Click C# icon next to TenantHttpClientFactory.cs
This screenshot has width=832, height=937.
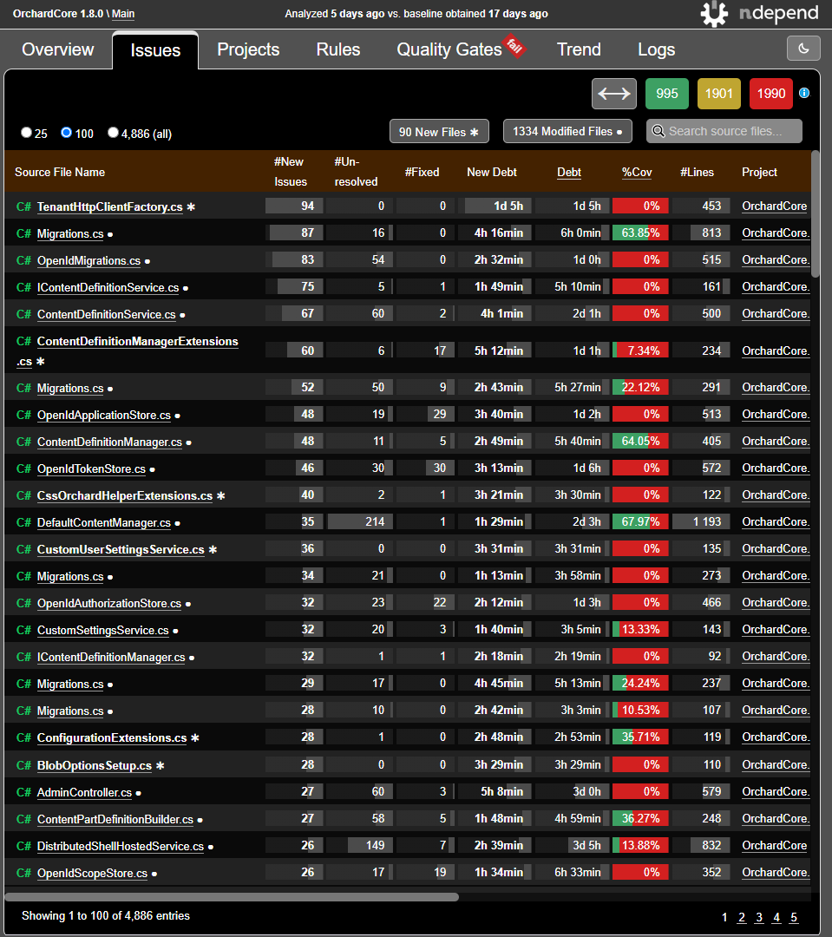(23, 206)
